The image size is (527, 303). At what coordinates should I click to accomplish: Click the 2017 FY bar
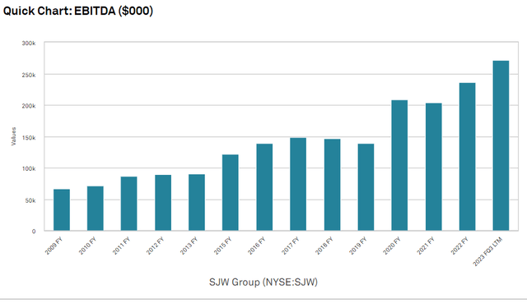(298, 185)
